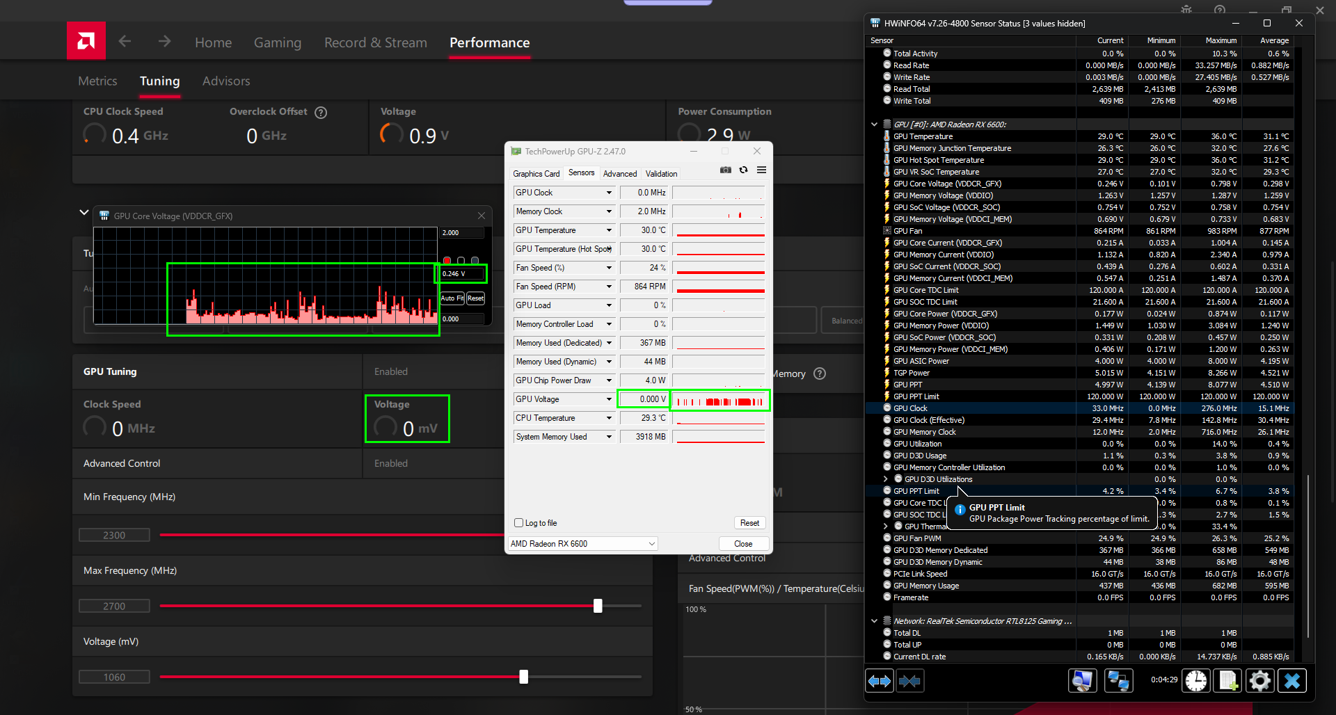Click the Max Frequency value field 2700

click(x=114, y=606)
